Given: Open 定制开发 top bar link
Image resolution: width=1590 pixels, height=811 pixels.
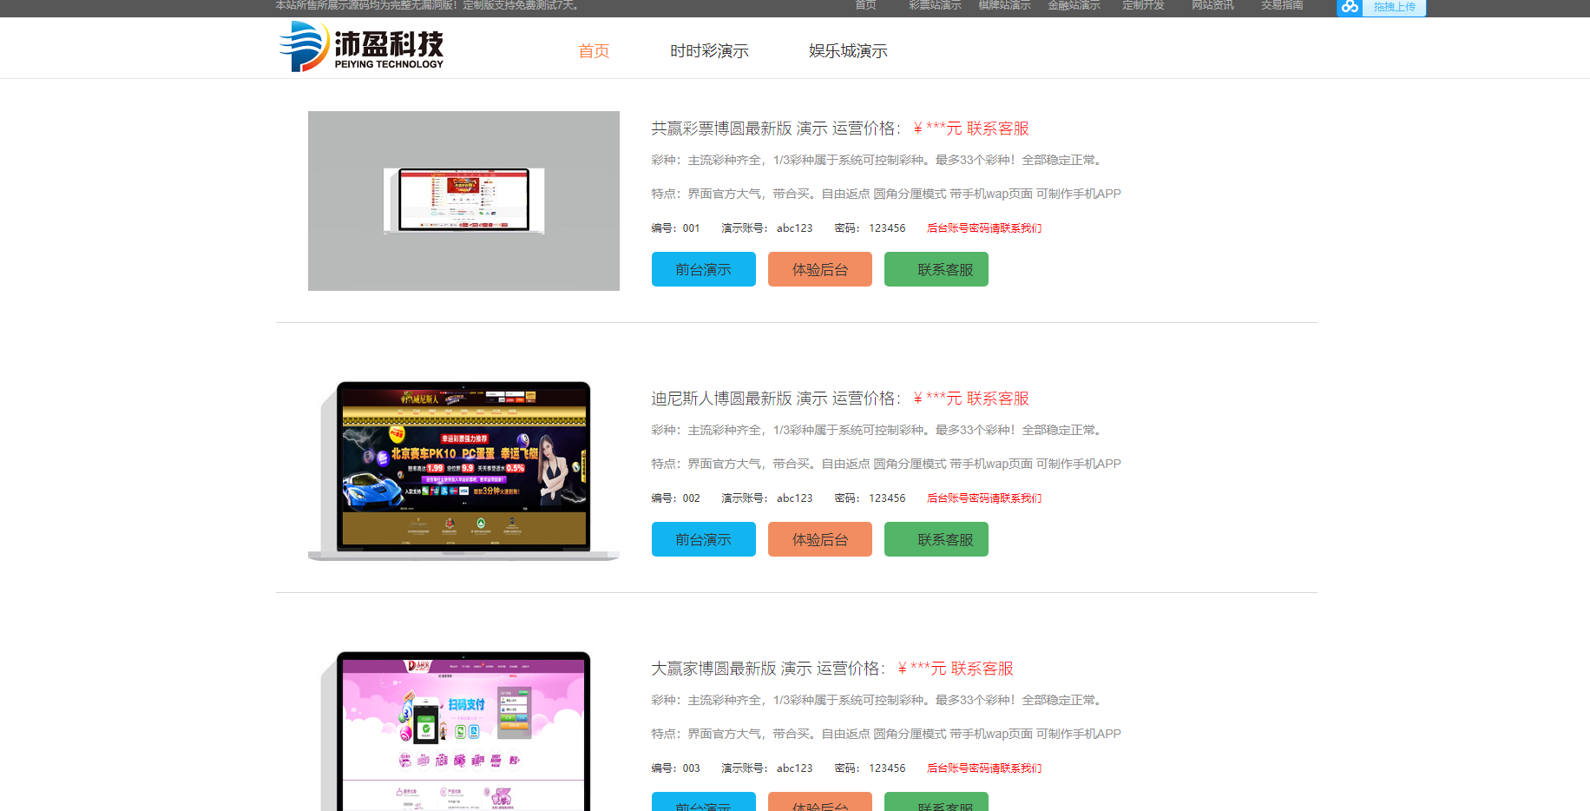Looking at the screenshot, I should (x=1143, y=6).
